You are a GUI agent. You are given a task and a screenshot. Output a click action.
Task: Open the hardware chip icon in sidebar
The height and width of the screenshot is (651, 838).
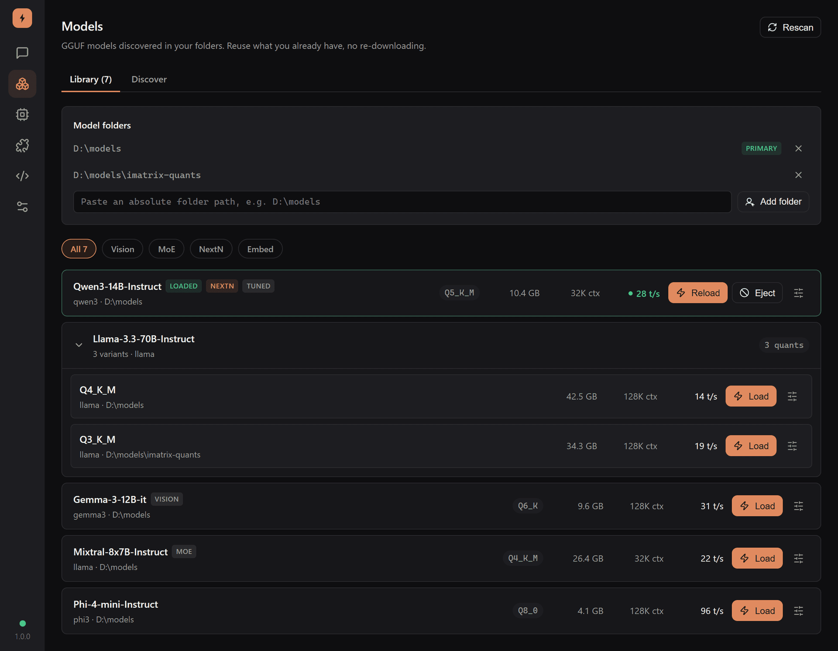coord(22,114)
